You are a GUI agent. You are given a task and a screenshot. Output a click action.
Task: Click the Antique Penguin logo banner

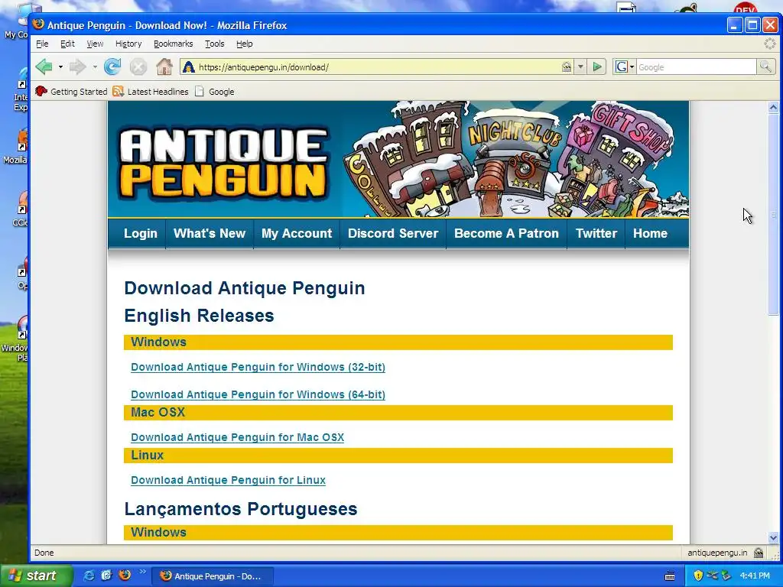pyautogui.click(x=224, y=164)
